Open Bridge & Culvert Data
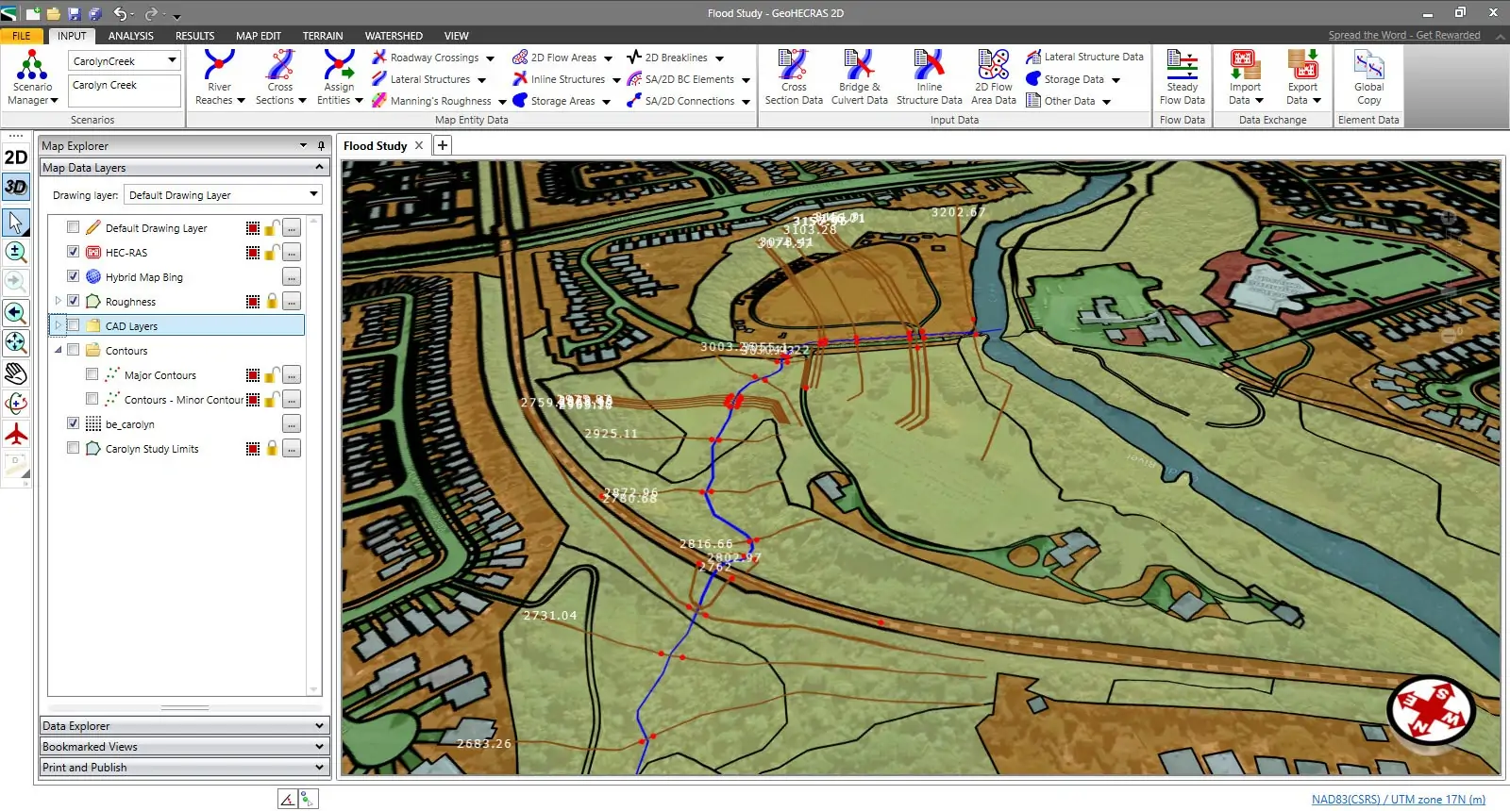The image size is (1510, 811). pyautogui.click(x=859, y=76)
